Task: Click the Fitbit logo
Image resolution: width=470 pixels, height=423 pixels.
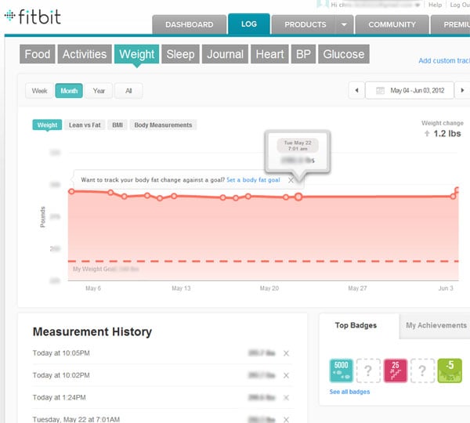Action: pos(33,16)
